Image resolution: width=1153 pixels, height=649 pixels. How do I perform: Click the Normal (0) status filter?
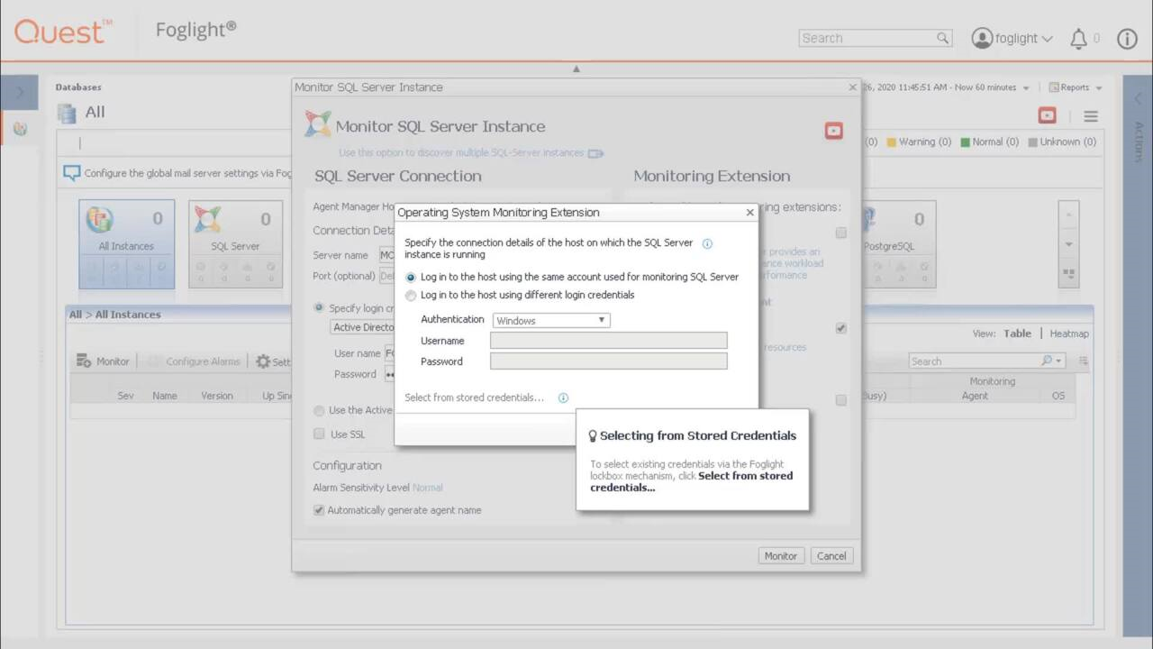(x=989, y=142)
